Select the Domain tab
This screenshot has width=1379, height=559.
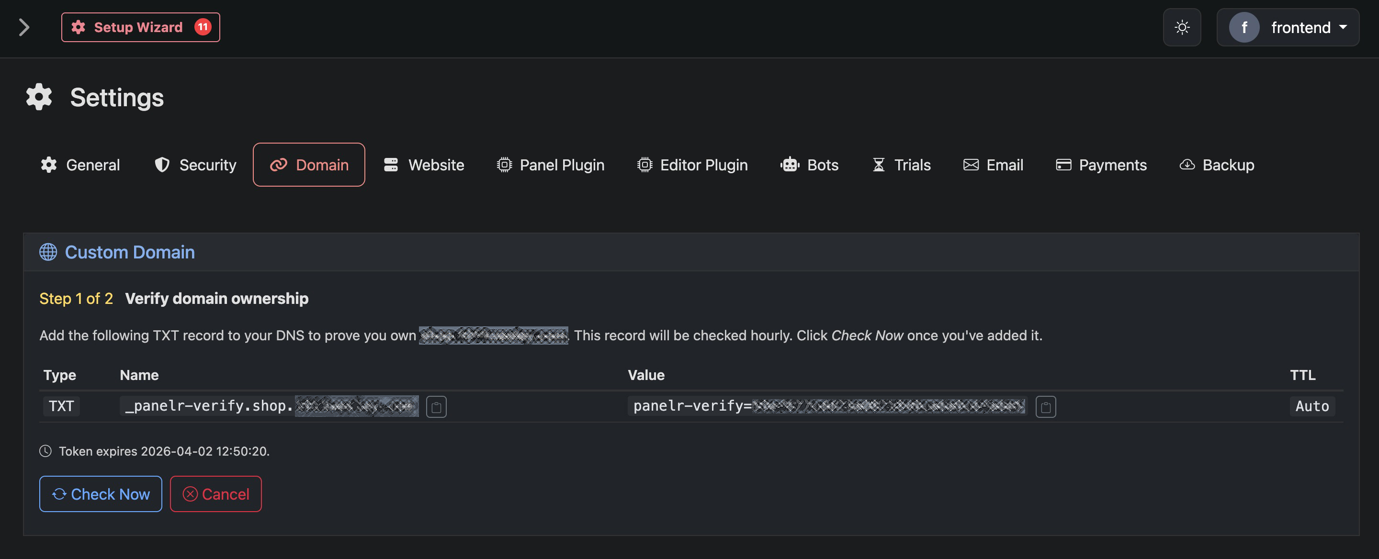309,165
